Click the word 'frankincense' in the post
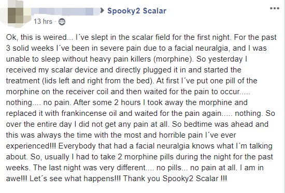Viewport: 285px width, 193px height. (84, 113)
